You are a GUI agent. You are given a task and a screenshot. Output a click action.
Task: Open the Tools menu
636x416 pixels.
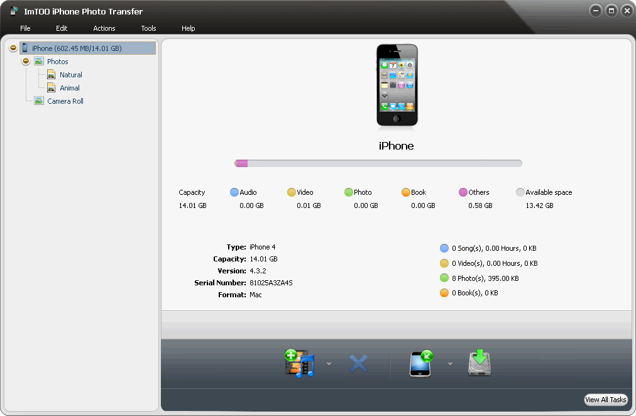pyautogui.click(x=148, y=28)
